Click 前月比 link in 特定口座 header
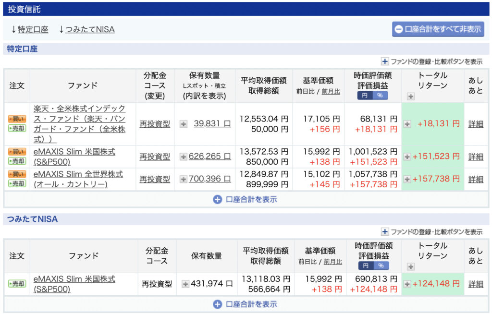Image resolution: width=492 pixels, height=314 pixels. (331, 92)
